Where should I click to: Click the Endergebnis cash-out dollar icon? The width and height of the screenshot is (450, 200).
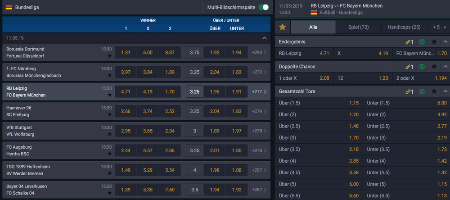[x=422, y=42]
